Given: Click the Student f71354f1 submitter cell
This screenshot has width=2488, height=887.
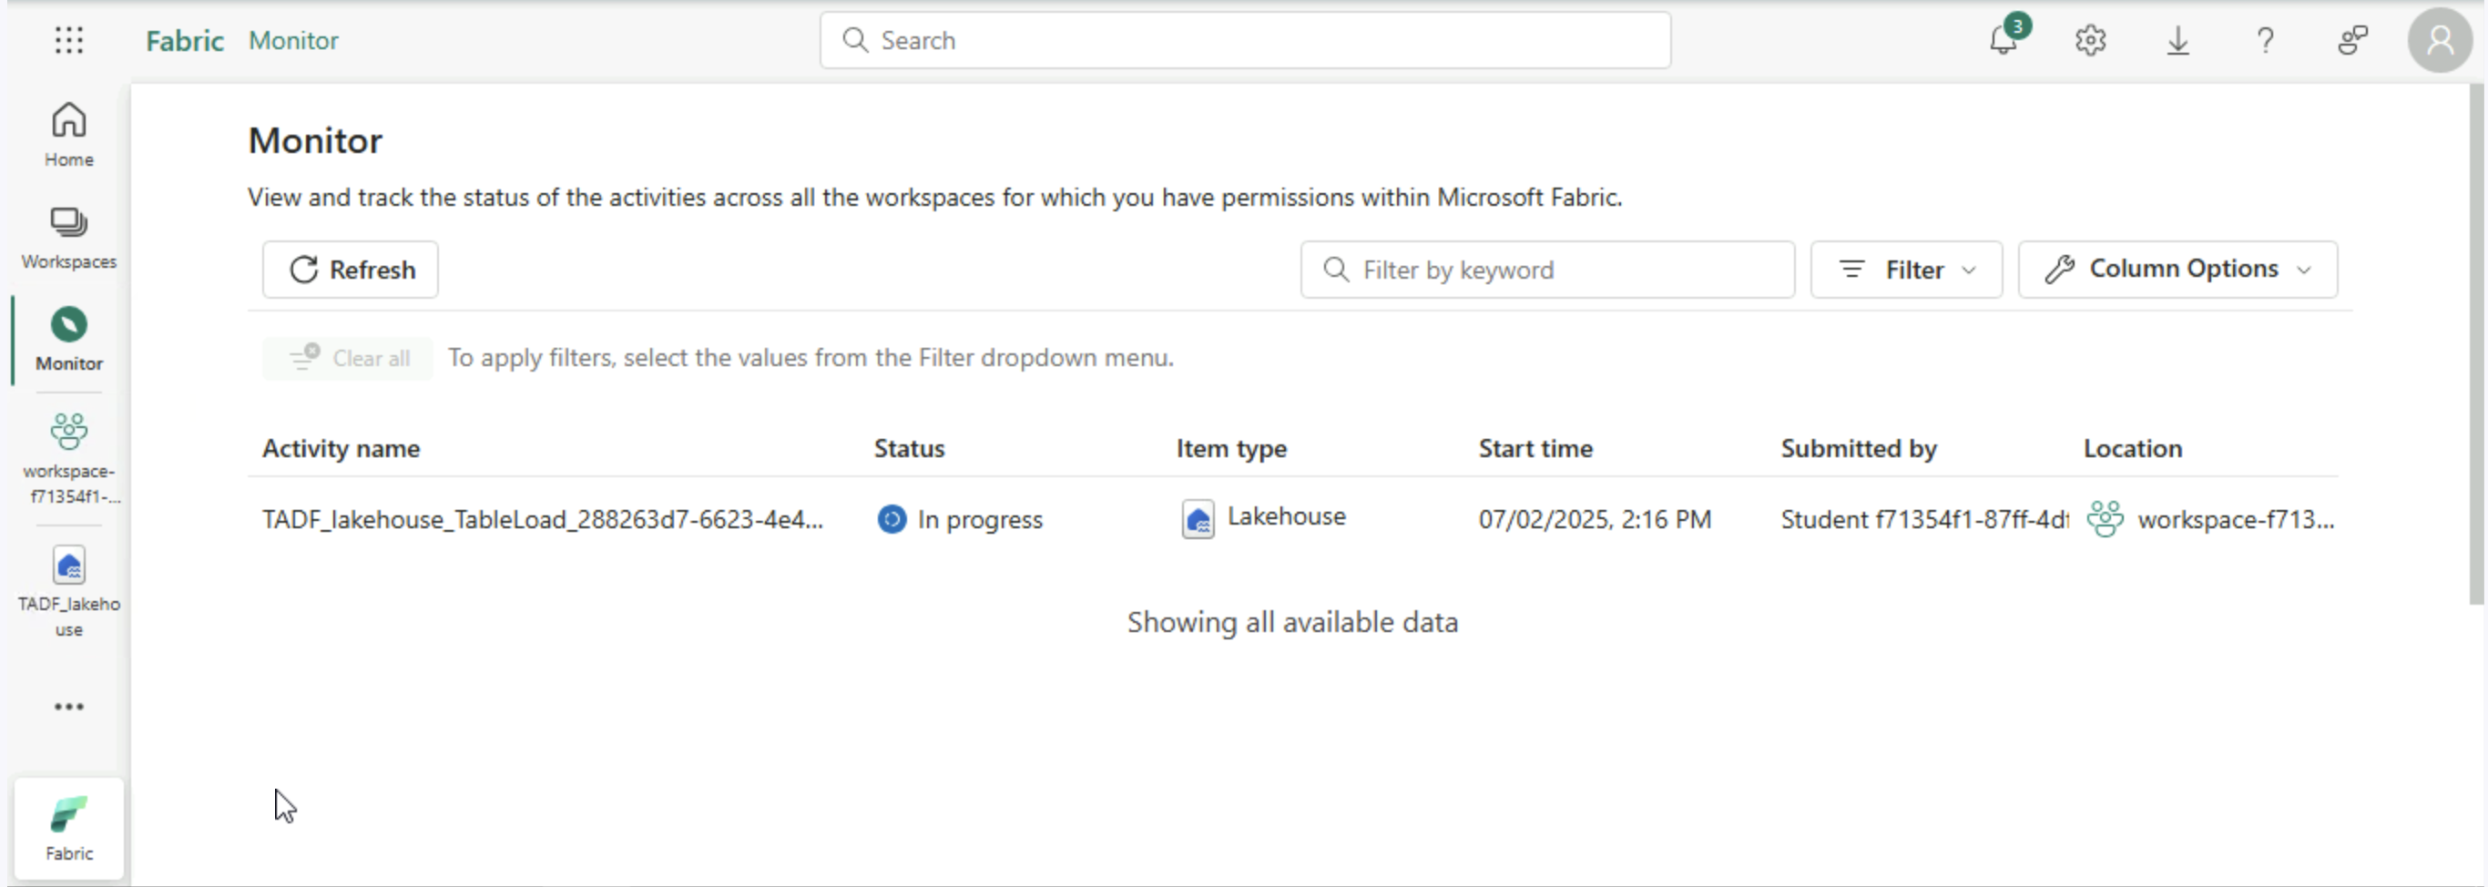Looking at the screenshot, I should (1924, 520).
